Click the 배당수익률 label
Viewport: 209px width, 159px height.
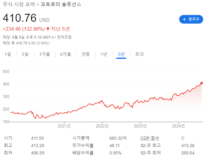click(83, 153)
